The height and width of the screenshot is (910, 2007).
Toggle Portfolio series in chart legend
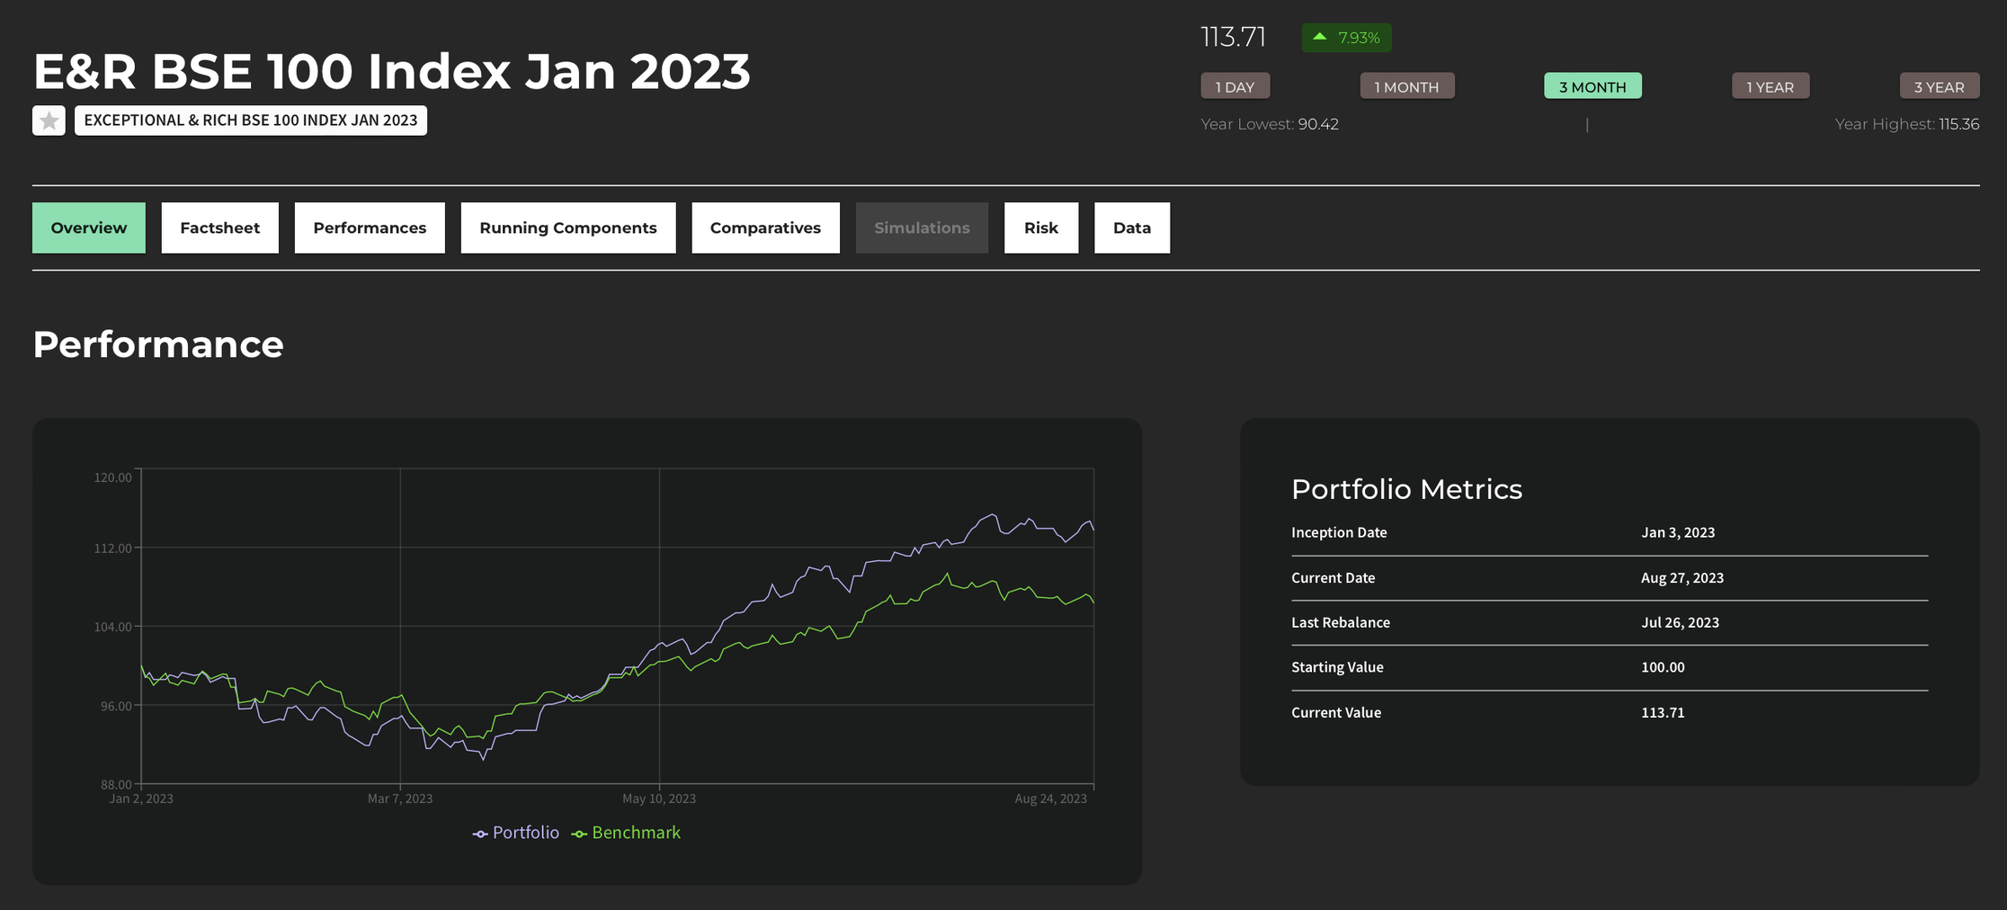coord(516,833)
